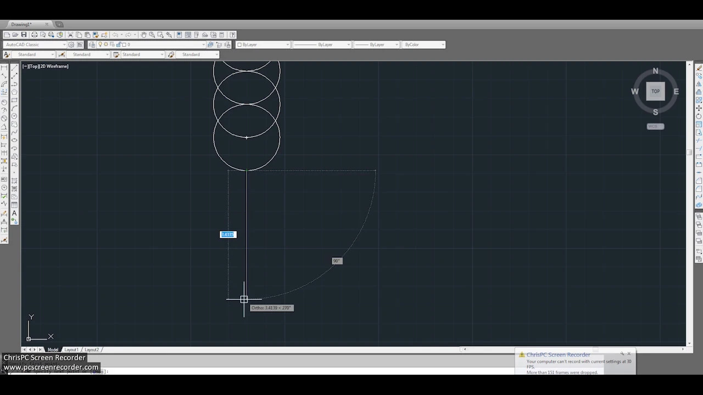Click the vertical scrollbar thumb
Viewport: 703px width, 395px height.
click(689, 152)
